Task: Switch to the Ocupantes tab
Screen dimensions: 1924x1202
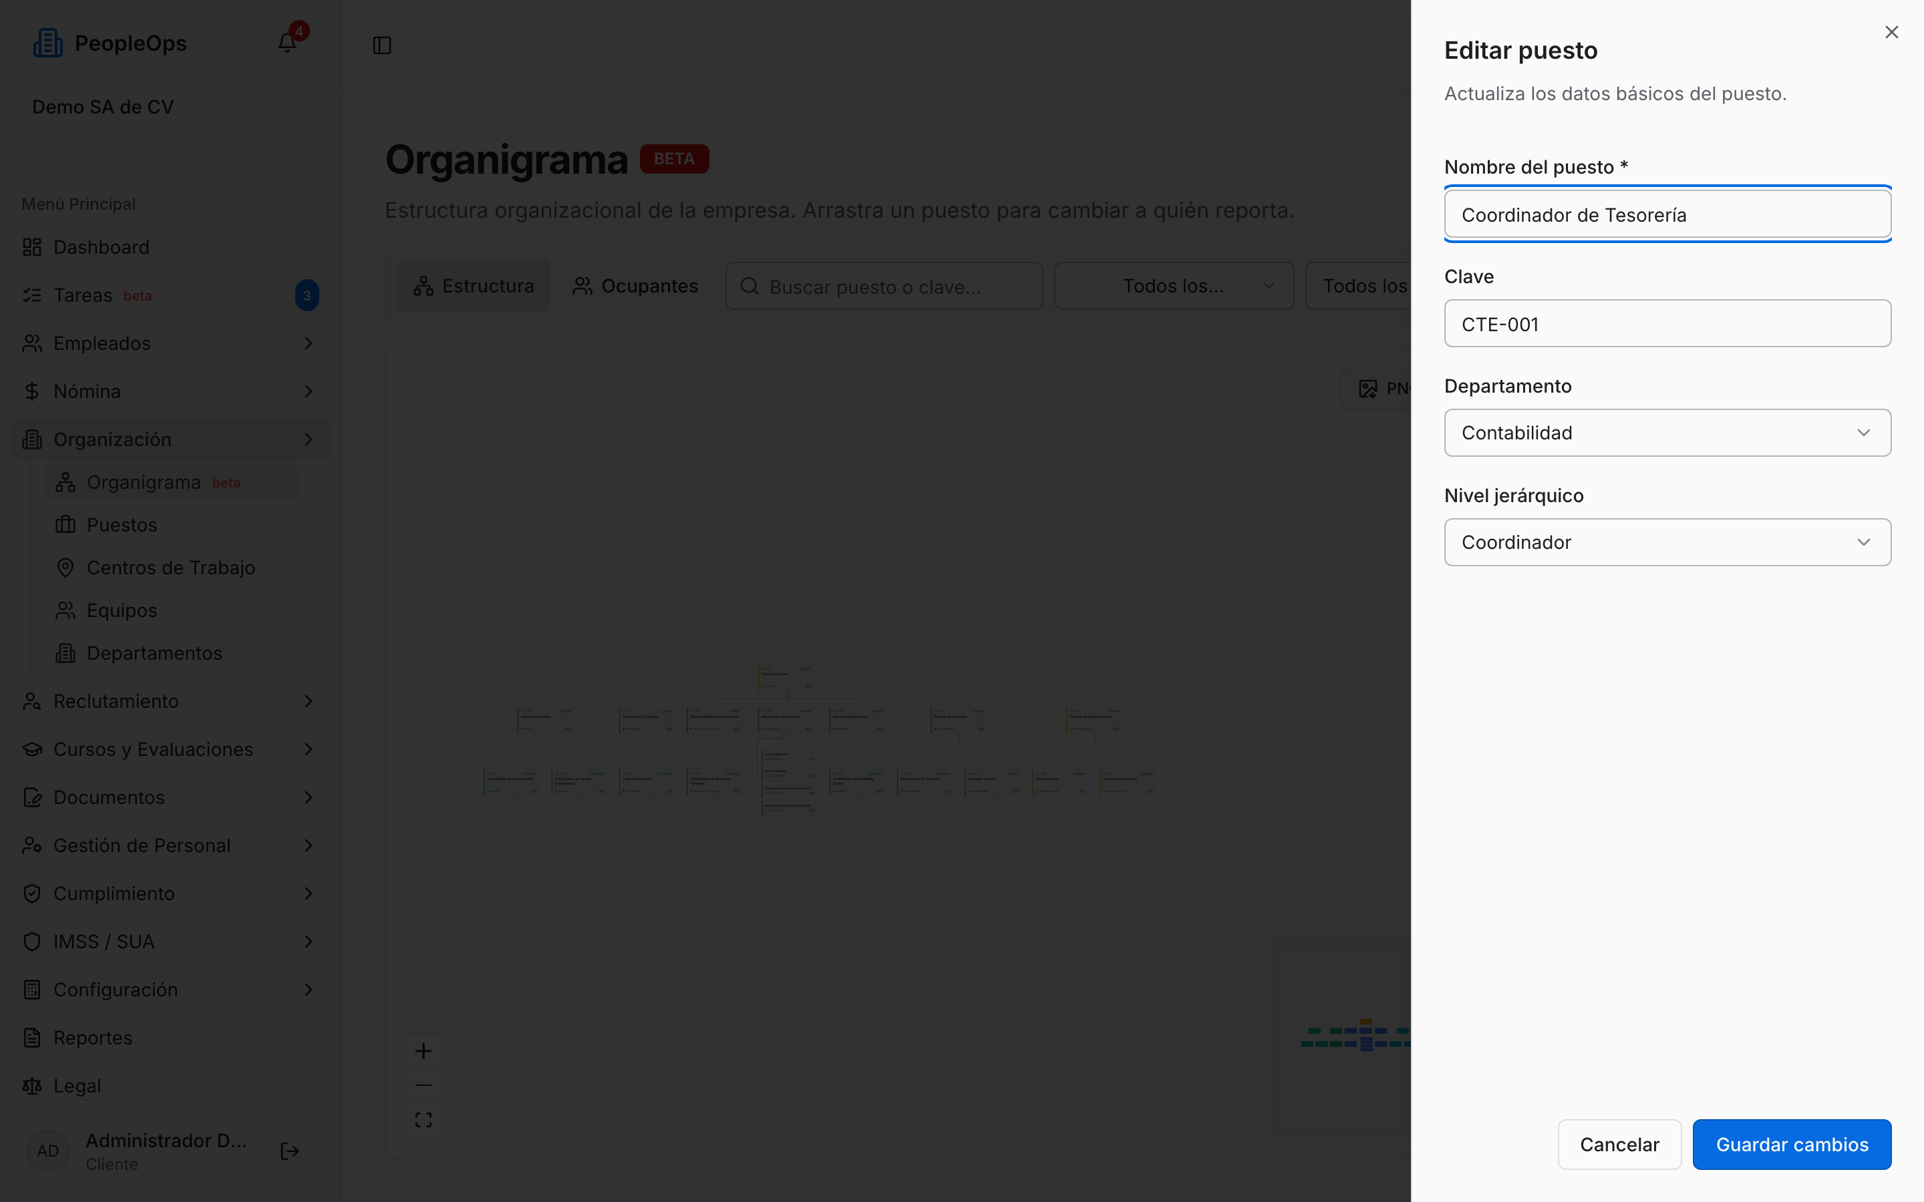Action: pos(635,286)
